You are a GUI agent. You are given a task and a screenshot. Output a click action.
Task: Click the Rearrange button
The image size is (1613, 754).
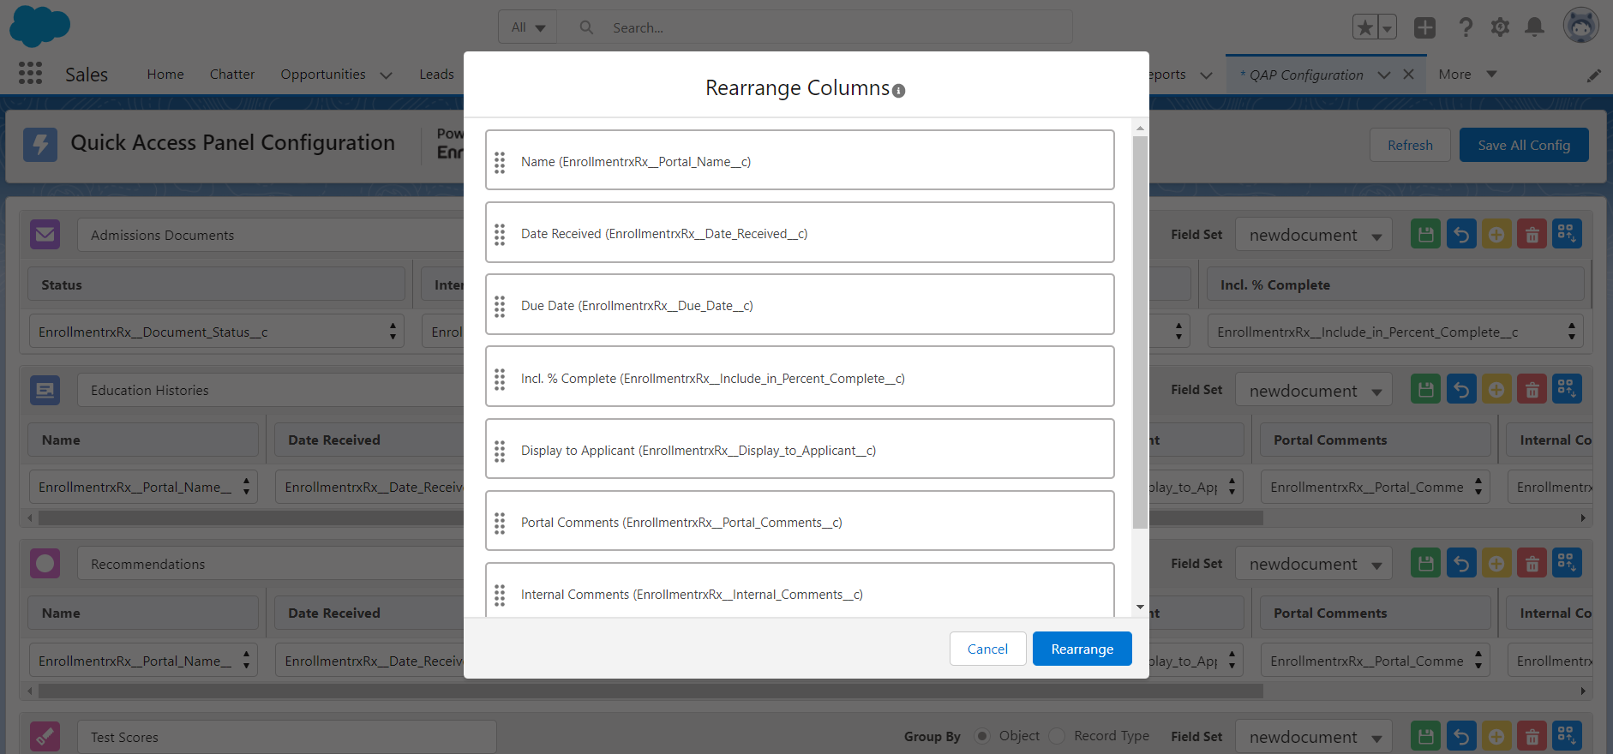coord(1082,649)
